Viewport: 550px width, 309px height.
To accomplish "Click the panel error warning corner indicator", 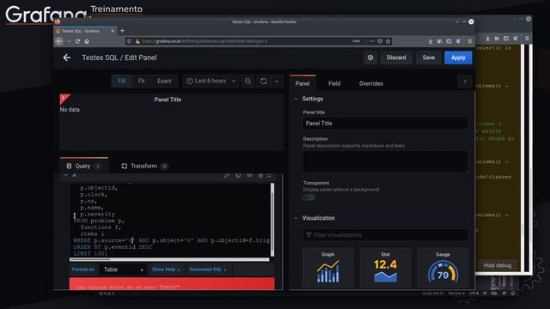I will pyautogui.click(x=64, y=98).
